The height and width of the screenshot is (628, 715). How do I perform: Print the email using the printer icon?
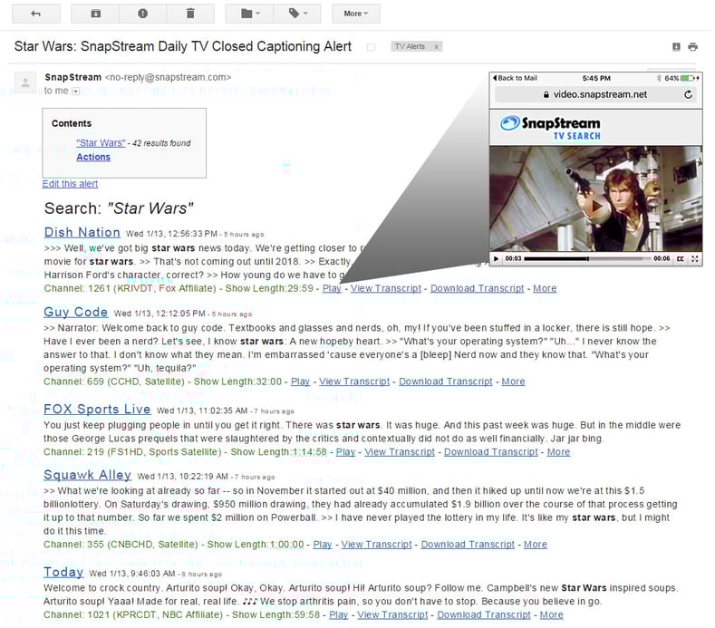pos(692,46)
